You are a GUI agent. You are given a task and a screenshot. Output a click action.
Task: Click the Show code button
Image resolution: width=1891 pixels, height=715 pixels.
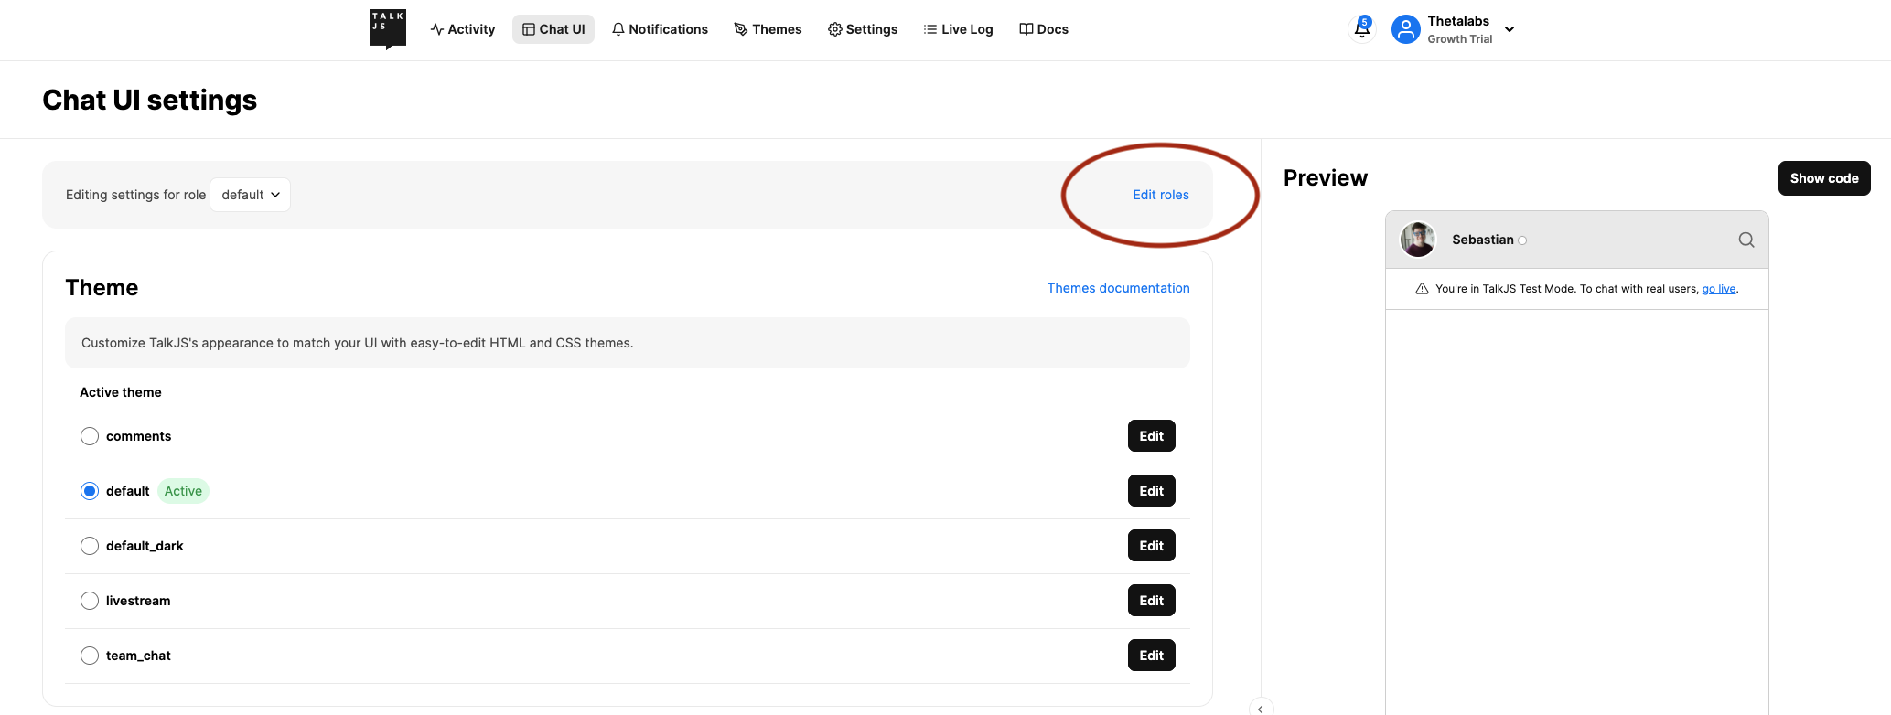(1823, 178)
